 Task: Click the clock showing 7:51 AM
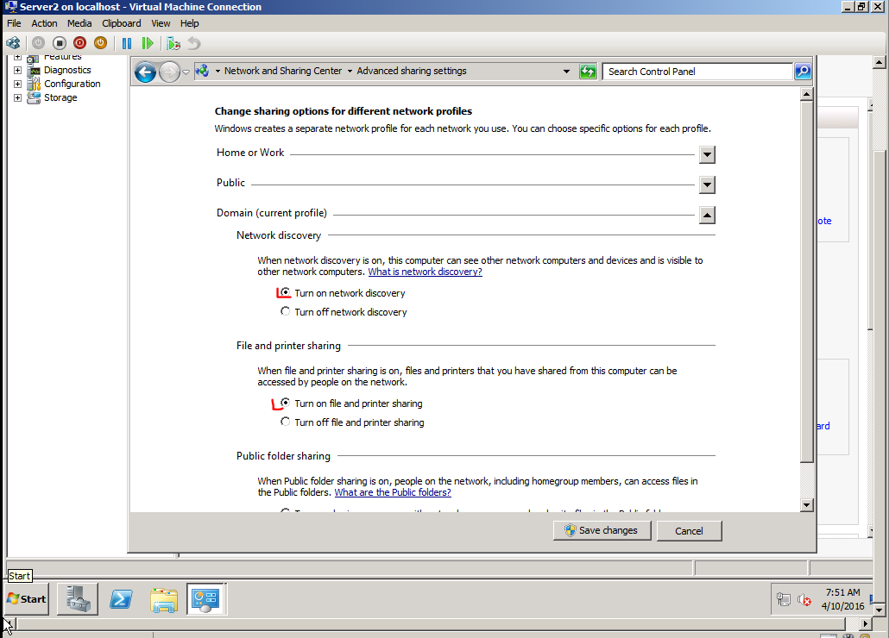[842, 592]
